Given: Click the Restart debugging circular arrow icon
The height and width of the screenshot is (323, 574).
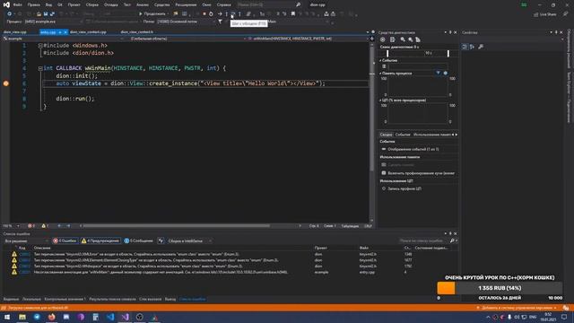Looking at the screenshot, I should tap(211, 14).
